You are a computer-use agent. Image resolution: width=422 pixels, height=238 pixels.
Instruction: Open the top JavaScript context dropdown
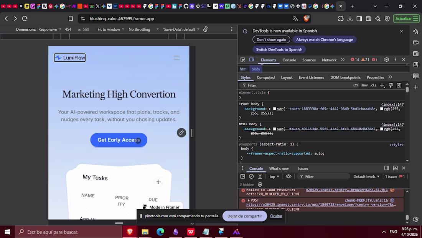coord(274,176)
